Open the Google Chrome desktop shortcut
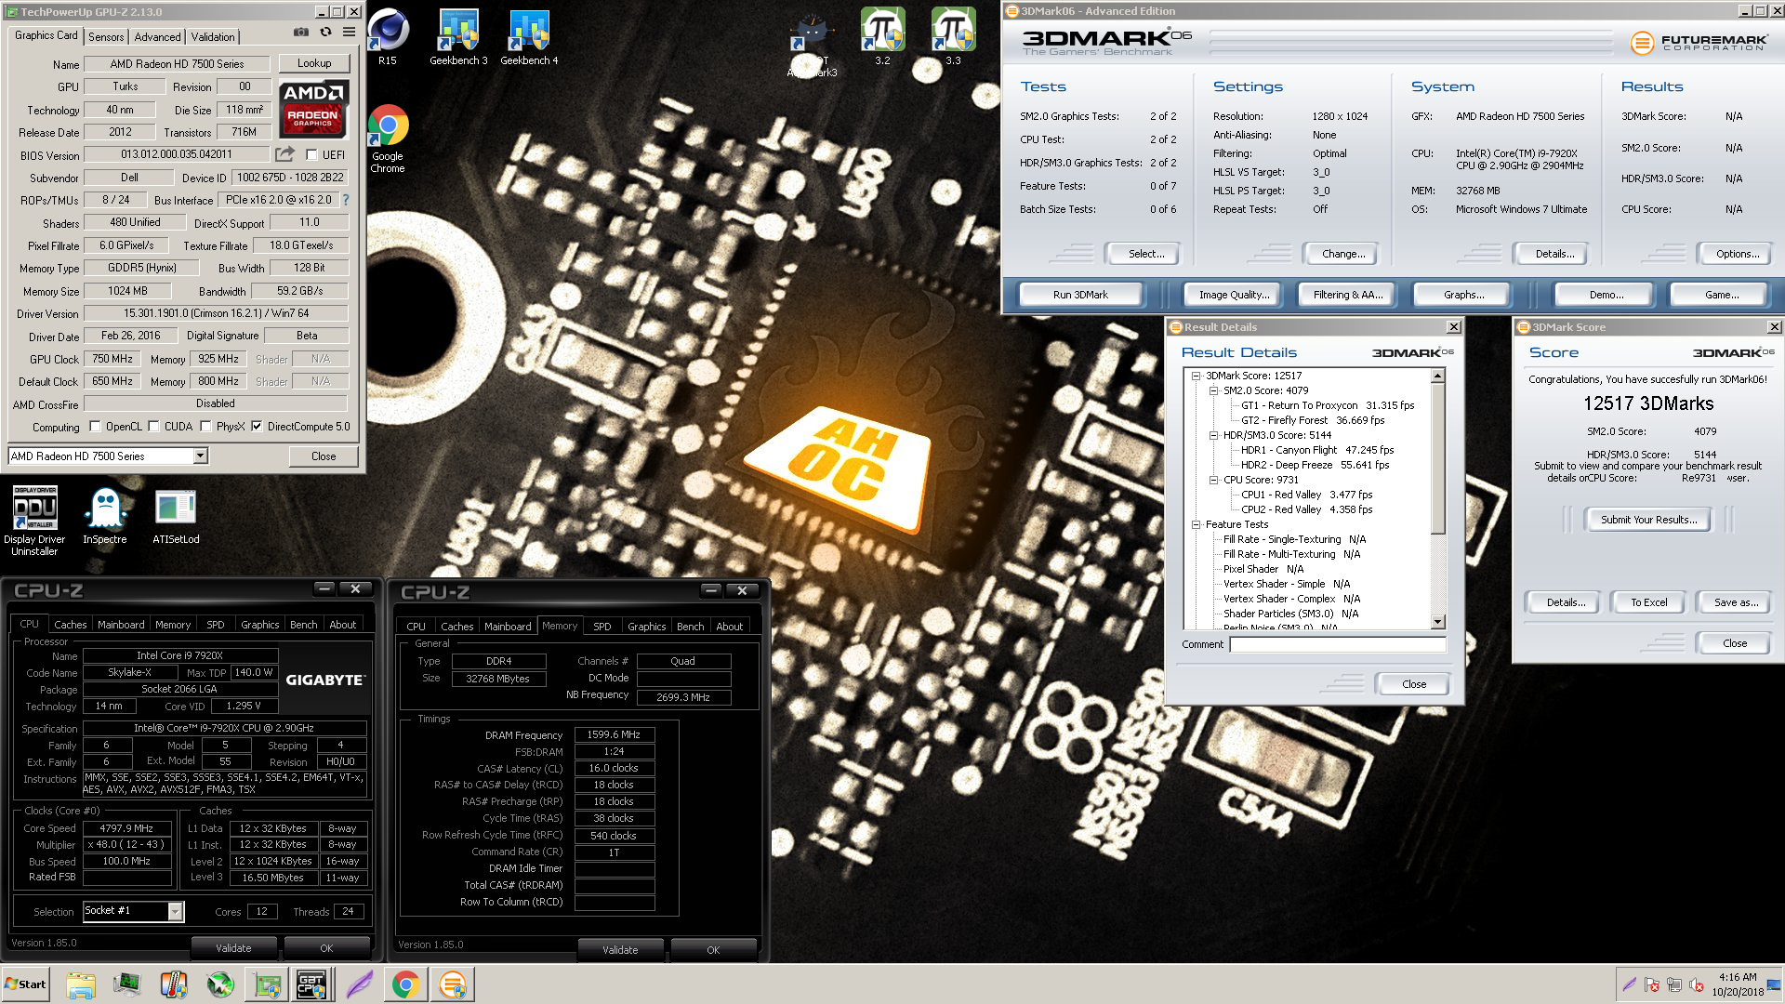The image size is (1785, 1004). click(x=388, y=139)
